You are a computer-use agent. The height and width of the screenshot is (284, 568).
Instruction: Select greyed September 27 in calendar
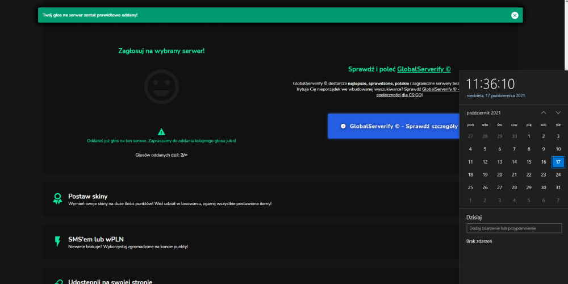470,136
